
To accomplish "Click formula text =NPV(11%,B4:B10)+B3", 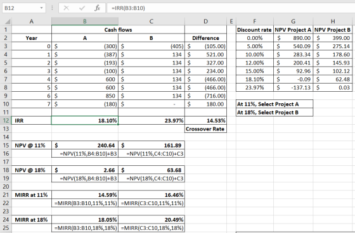I will point(88,154).
